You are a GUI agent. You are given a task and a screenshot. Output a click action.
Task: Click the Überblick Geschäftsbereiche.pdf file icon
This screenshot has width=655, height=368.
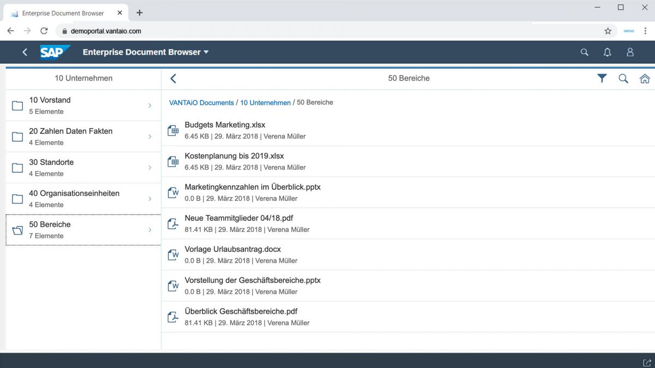pyautogui.click(x=173, y=317)
